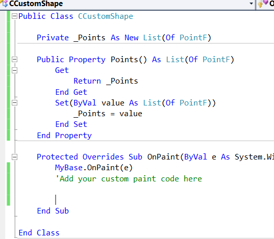This screenshot has height=239, width=274.
Task: Click the End Set line
Action: pos(71,124)
